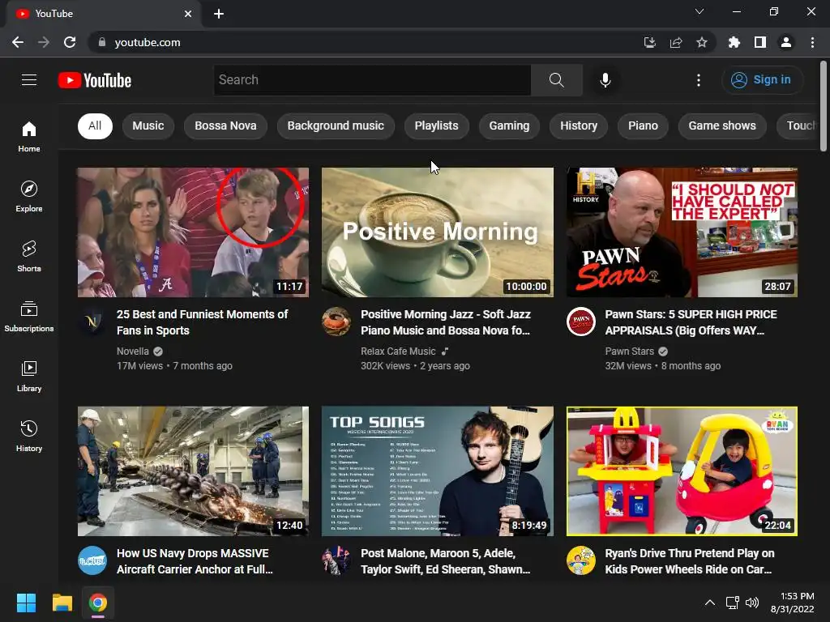Click the YouTube page scrollbar
This screenshot has width=830, height=622.
pos(824,106)
